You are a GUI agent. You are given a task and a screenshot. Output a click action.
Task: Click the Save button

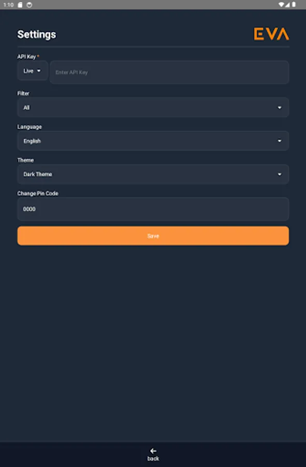153,236
